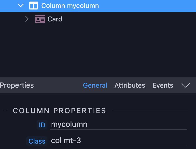Screen dimensions: 196x149
Task: Click the Column layout icon in the tree
Action: pyautogui.click(x=34, y=6)
